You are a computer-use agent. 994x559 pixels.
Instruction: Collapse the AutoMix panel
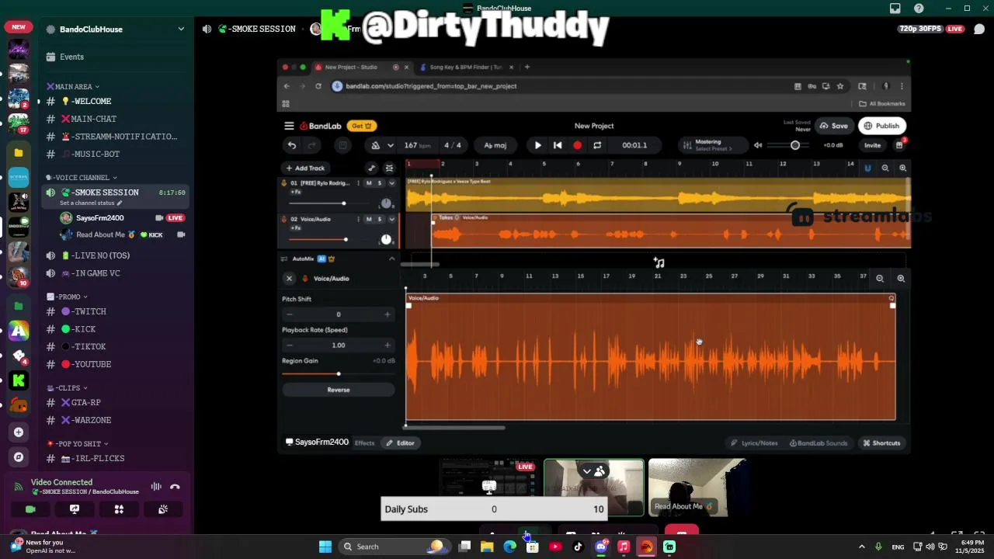coord(391,259)
